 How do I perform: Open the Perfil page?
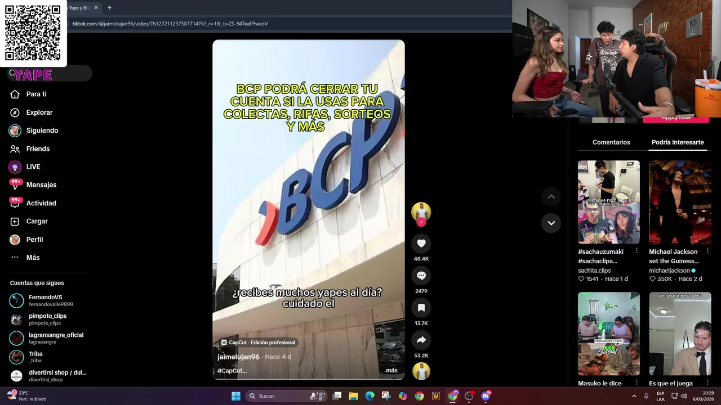click(34, 240)
